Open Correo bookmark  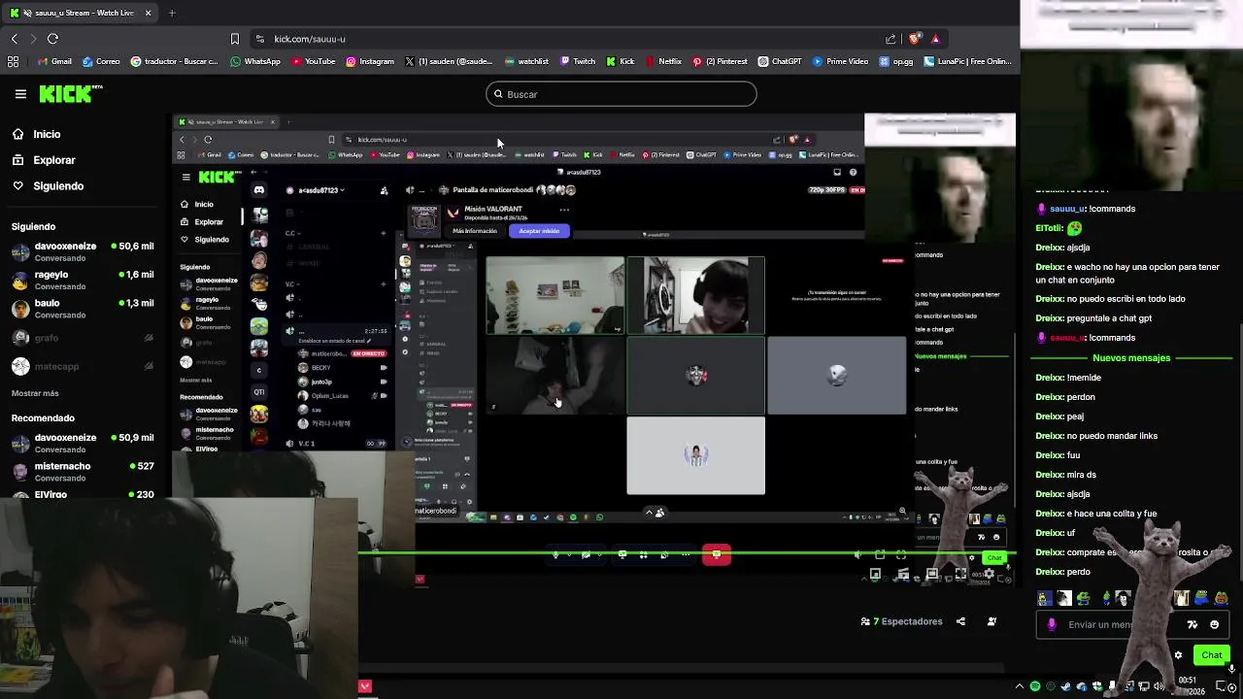pyautogui.click(x=101, y=61)
